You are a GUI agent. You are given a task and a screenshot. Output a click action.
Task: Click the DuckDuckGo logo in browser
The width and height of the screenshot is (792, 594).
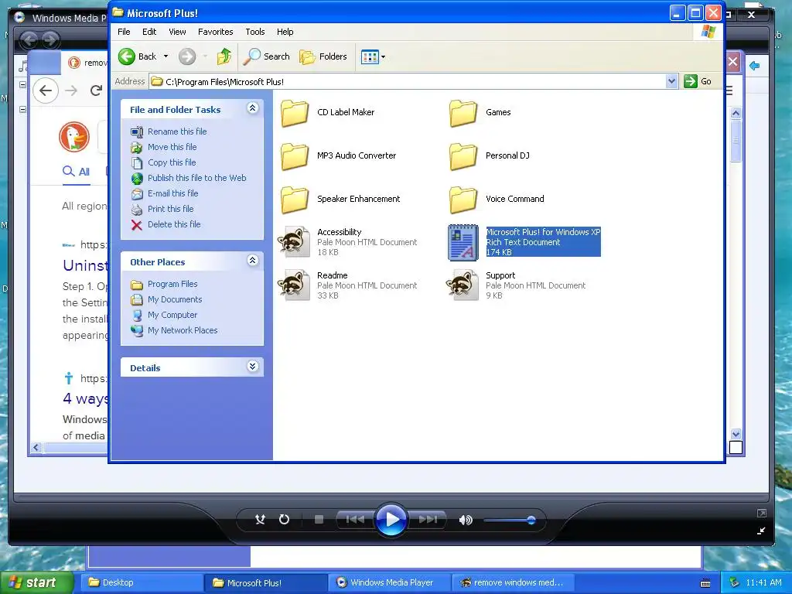74,137
